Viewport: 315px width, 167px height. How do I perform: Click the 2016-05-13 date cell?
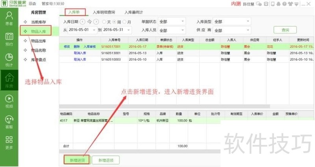tap(137, 53)
